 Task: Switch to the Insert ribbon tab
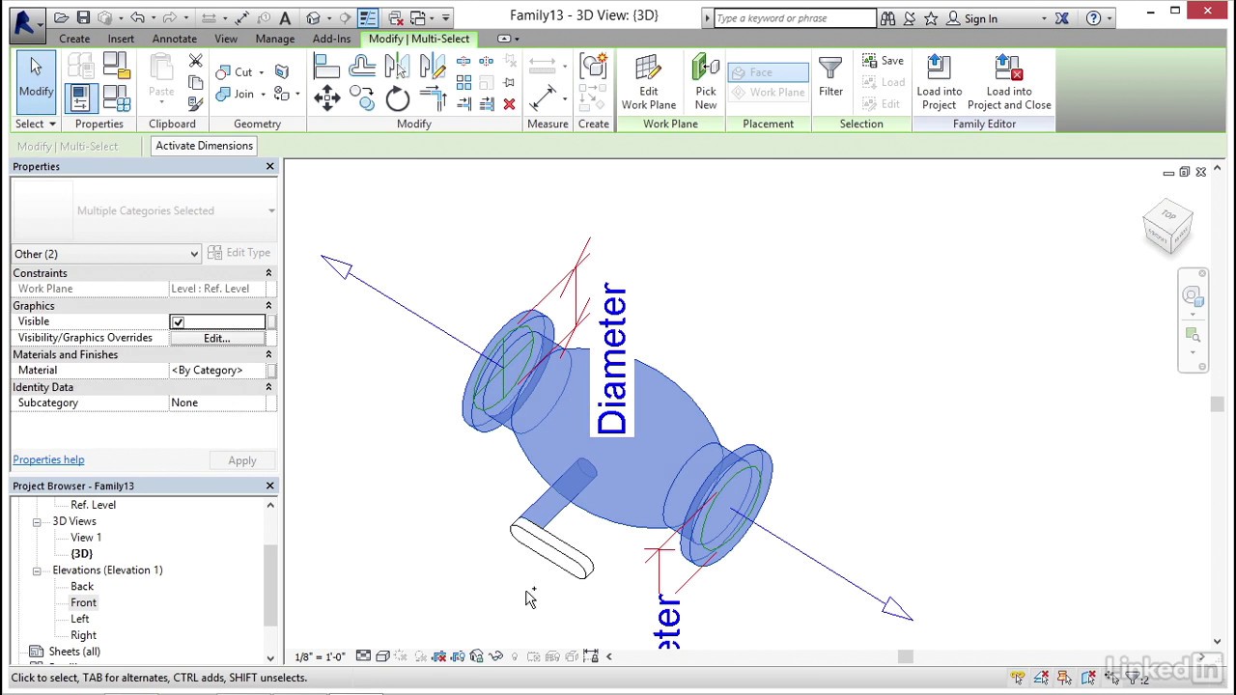[121, 39]
